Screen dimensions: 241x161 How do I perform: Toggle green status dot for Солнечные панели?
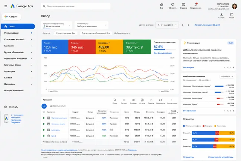44,124
